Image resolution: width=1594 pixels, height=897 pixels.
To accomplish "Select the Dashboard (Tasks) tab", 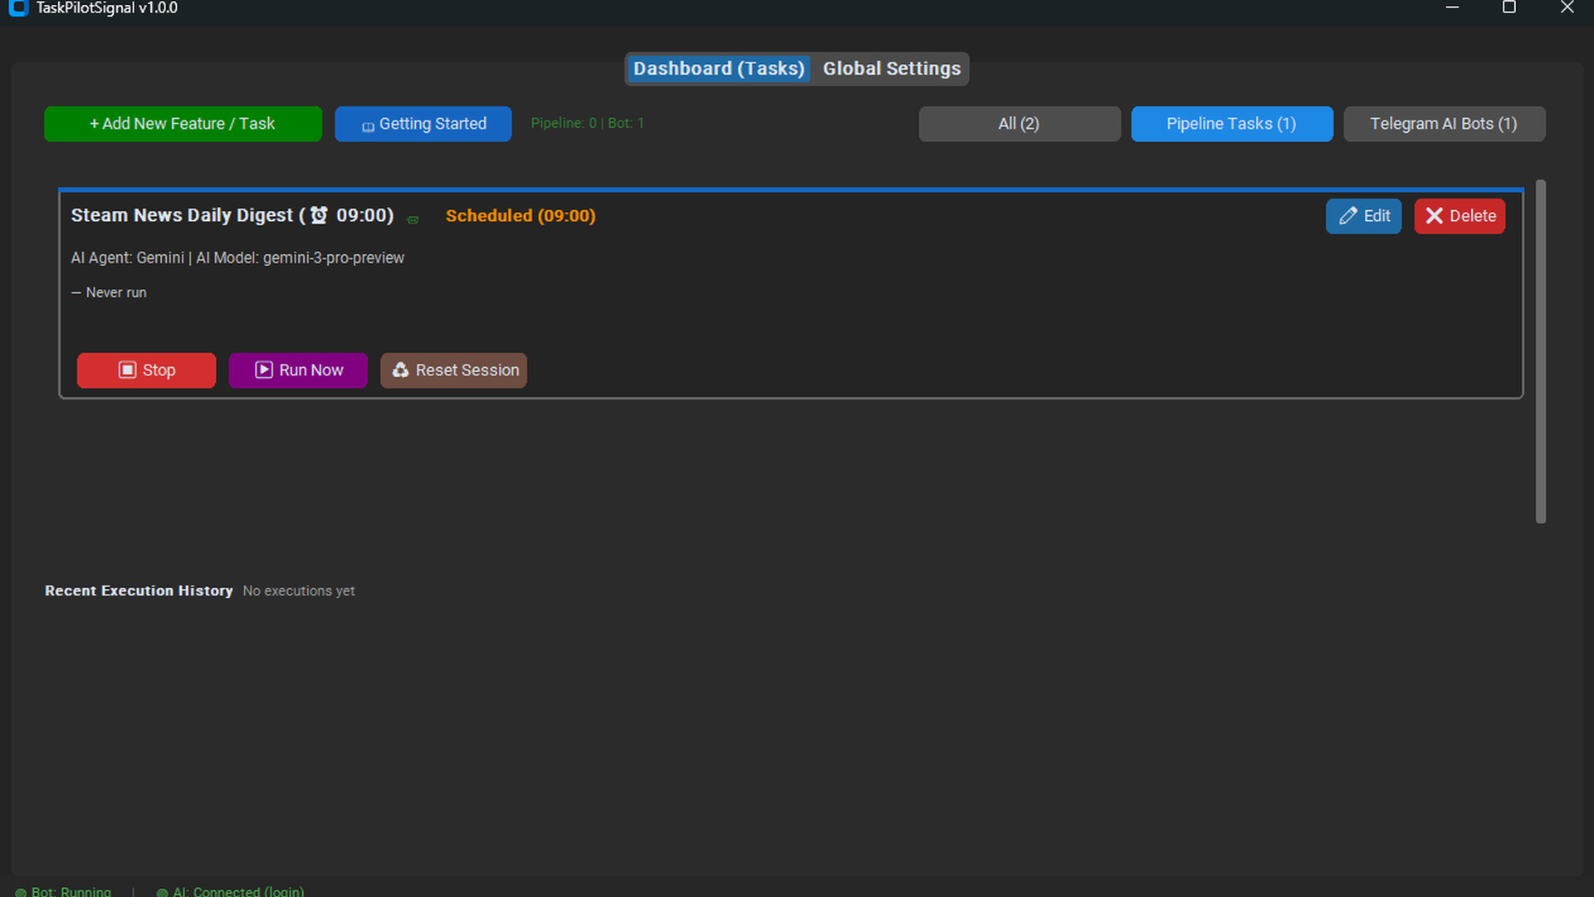I will click(x=718, y=68).
